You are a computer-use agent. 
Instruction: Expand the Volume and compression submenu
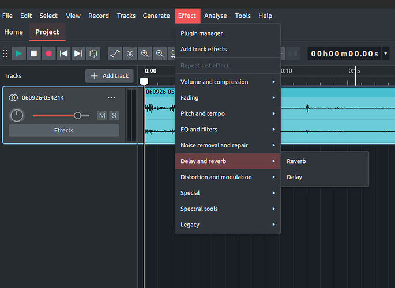(228, 82)
